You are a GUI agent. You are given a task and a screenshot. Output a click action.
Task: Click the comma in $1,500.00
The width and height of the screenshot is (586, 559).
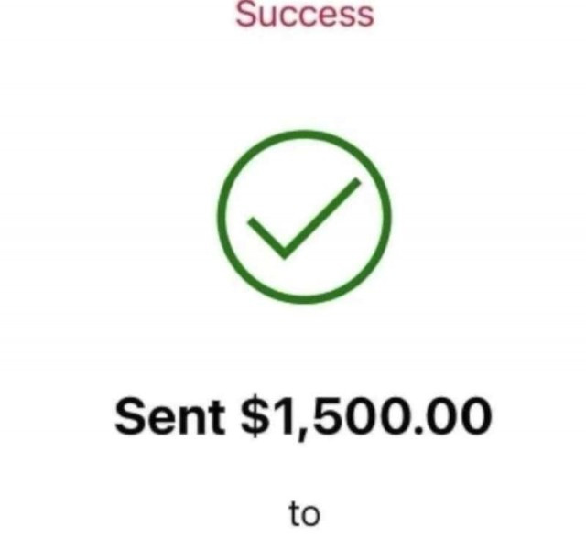tap(303, 433)
